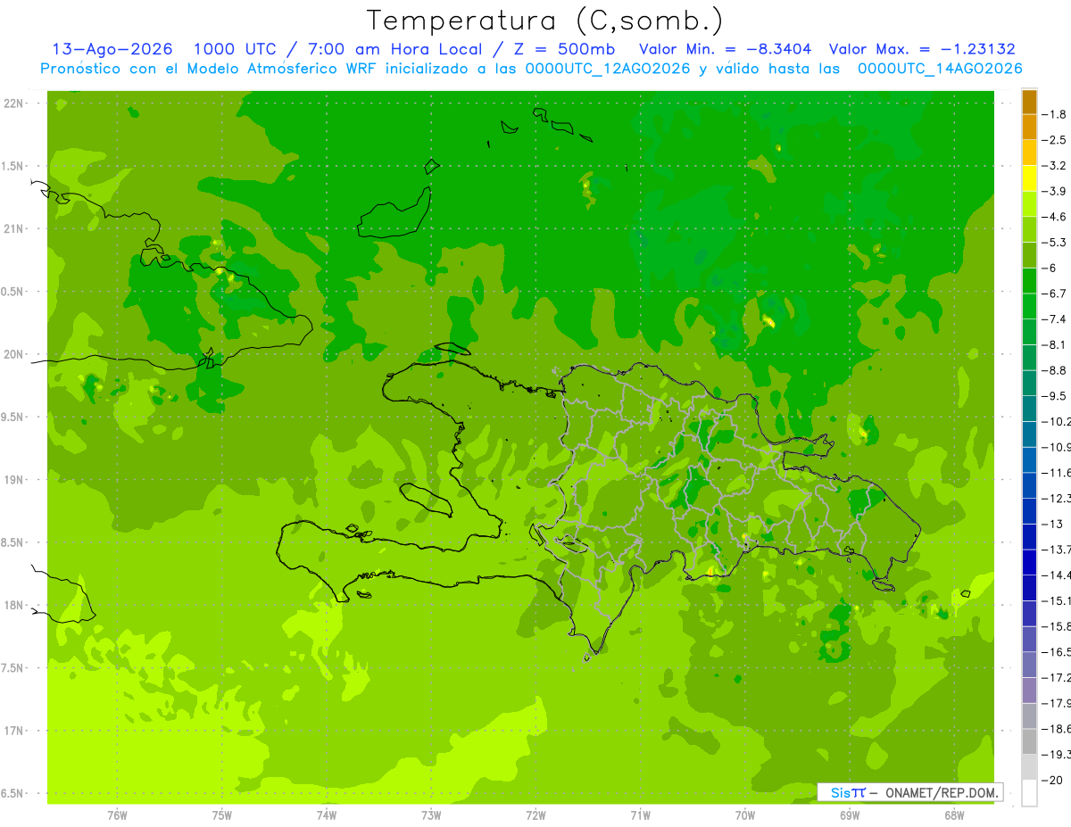Click the init time '0000UTC_12AGO2026'
Image resolution: width=1071 pixels, height=827 pixels.
click(608, 69)
